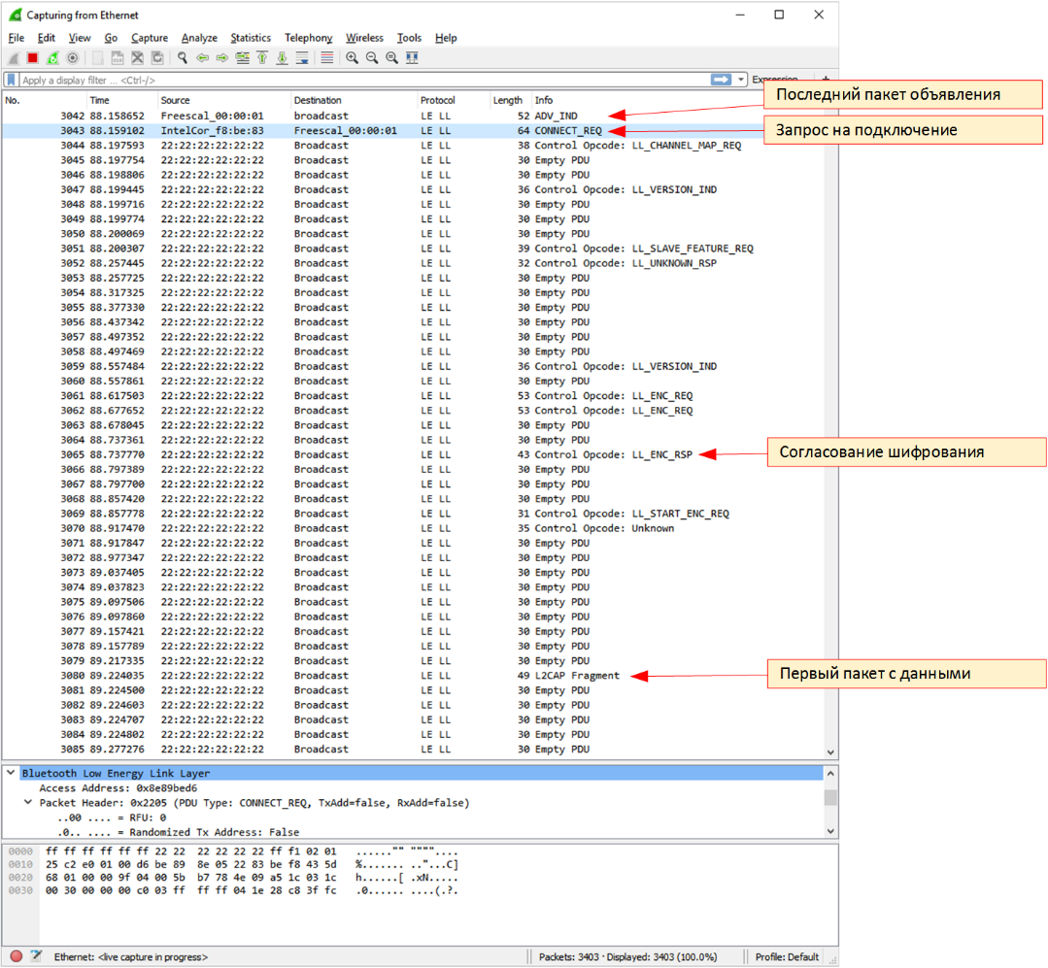Open the Edit menu
1048x968 pixels.
pos(46,38)
